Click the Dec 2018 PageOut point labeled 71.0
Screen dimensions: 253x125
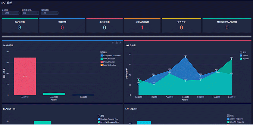[x=232, y=59]
